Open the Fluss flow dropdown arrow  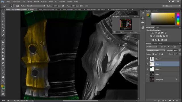(x=77, y=6)
